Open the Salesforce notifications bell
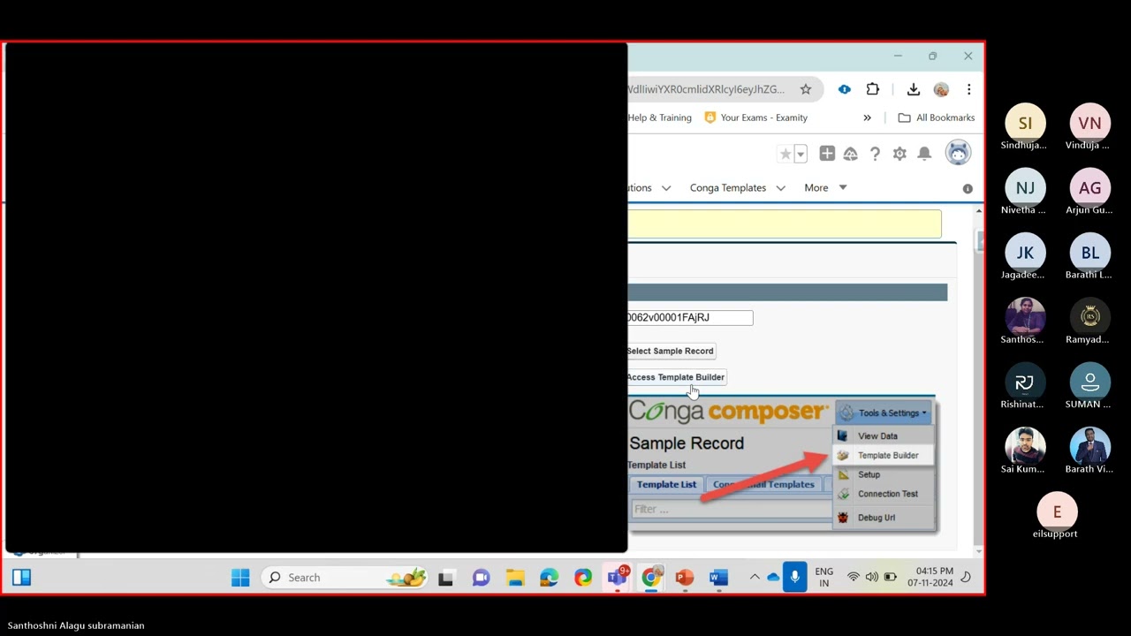1131x636 pixels. tap(924, 154)
